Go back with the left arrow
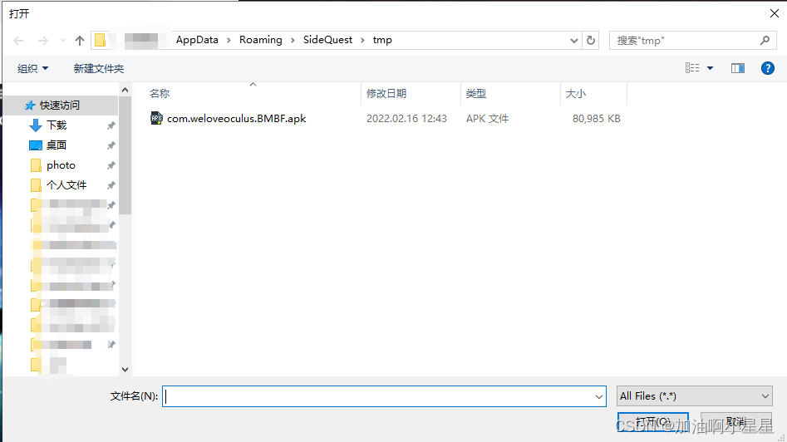 tap(18, 41)
